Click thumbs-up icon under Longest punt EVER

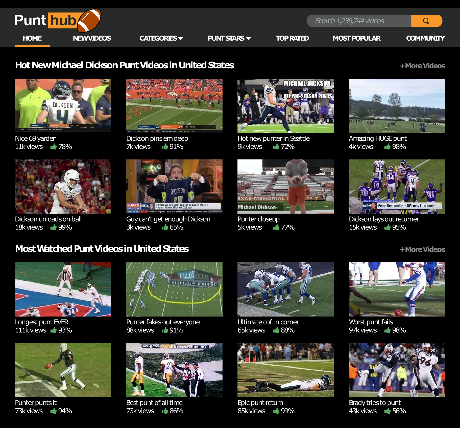pyautogui.click(x=53, y=330)
